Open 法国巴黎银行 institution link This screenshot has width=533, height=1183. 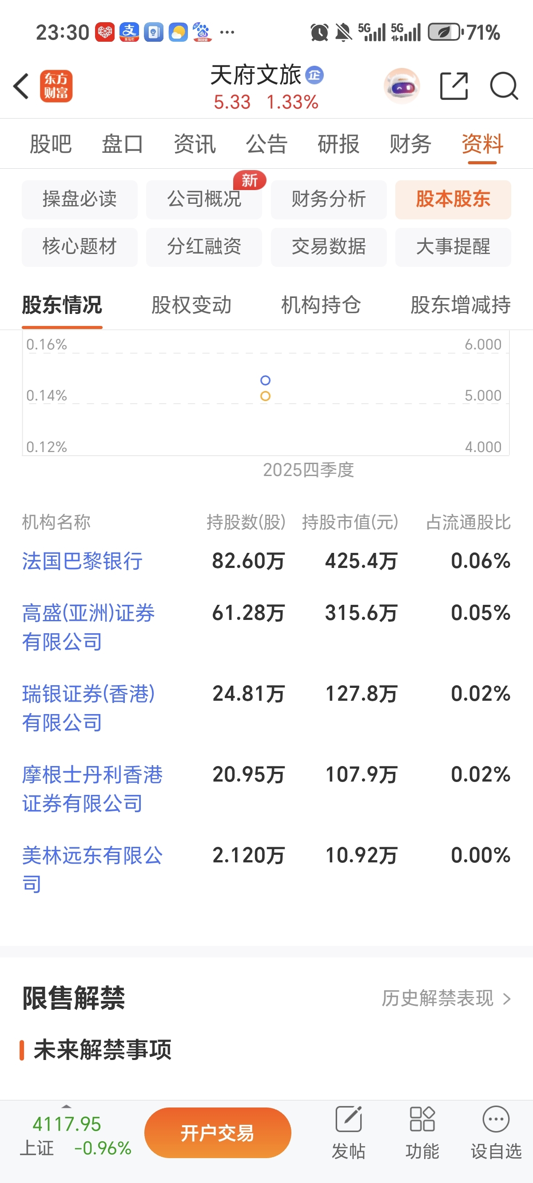tap(82, 561)
